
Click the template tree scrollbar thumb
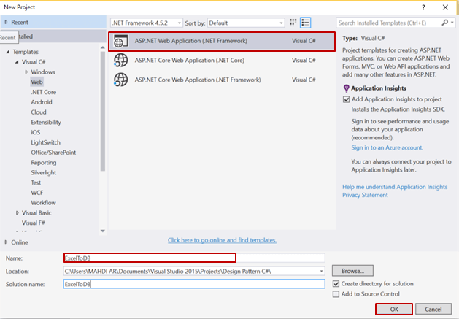[102, 111]
